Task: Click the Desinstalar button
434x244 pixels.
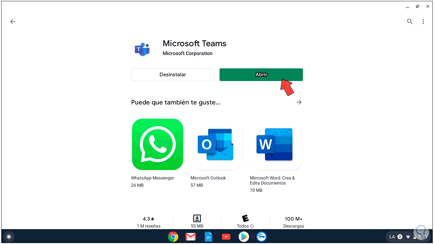Action: 173,75
